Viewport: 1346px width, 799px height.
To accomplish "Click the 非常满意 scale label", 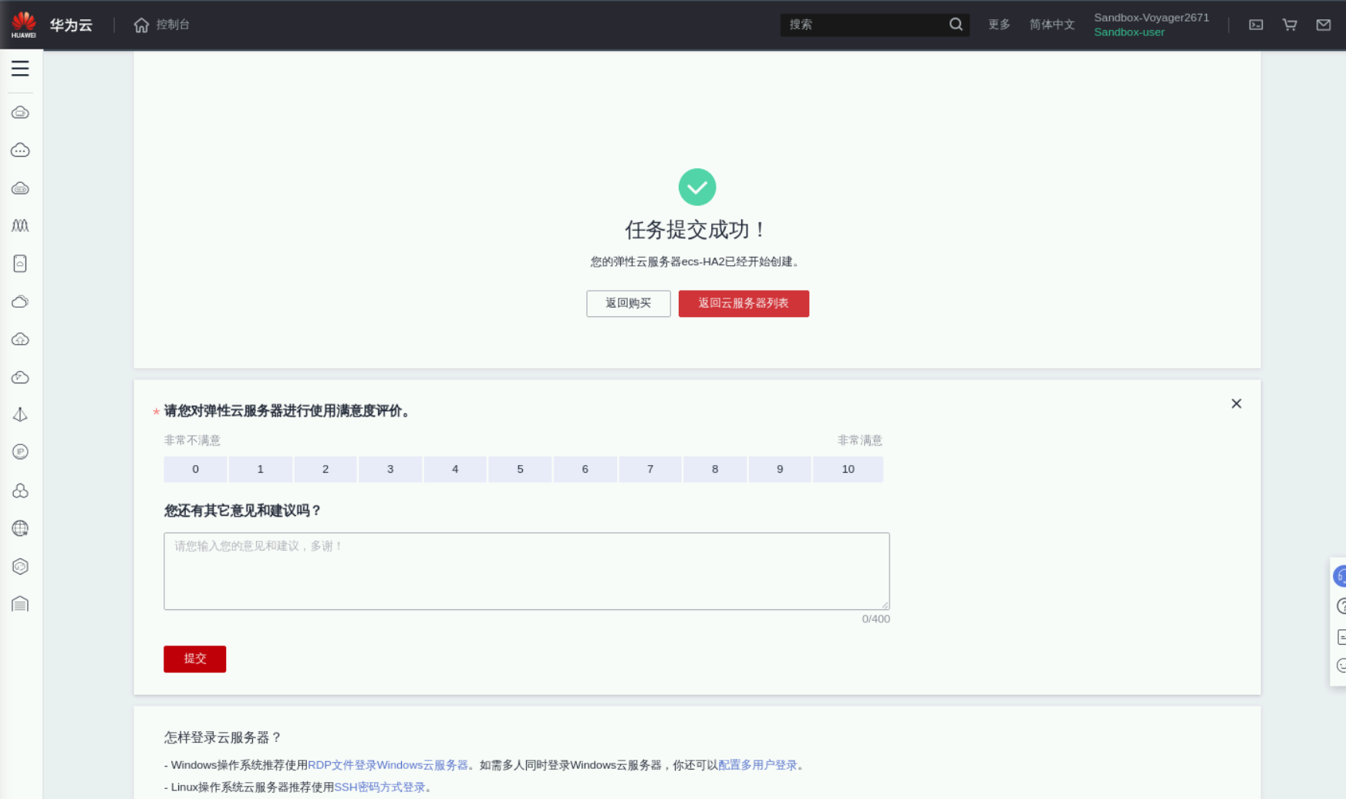I will pos(860,440).
